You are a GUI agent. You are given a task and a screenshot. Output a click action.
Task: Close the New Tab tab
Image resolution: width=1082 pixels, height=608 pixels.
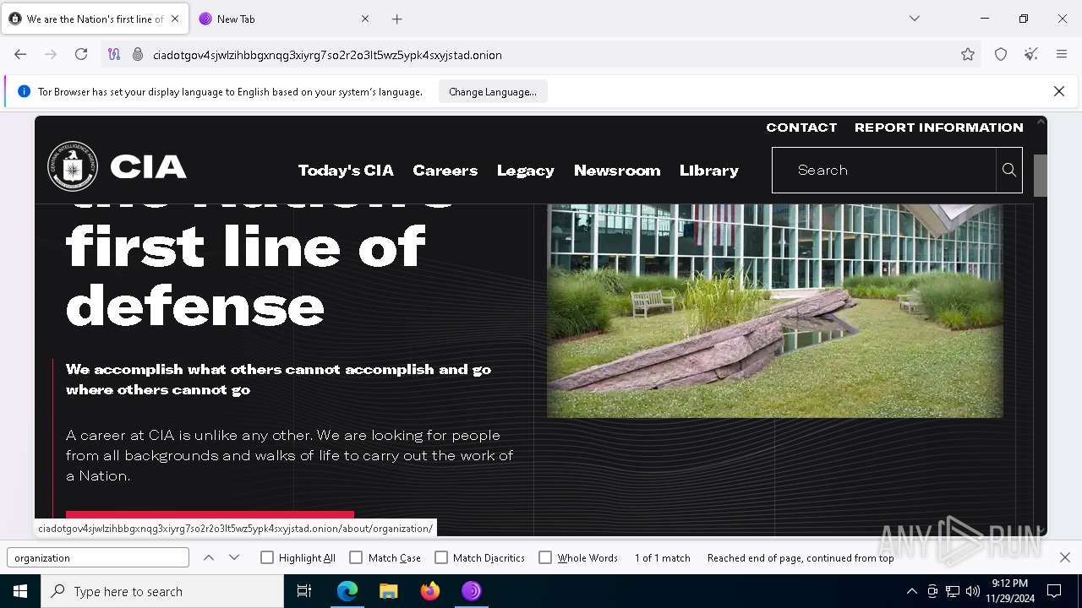[x=365, y=19]
